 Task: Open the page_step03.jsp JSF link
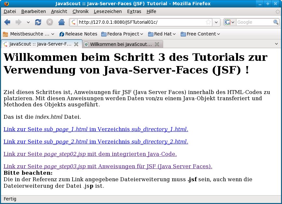coord(107,166)
